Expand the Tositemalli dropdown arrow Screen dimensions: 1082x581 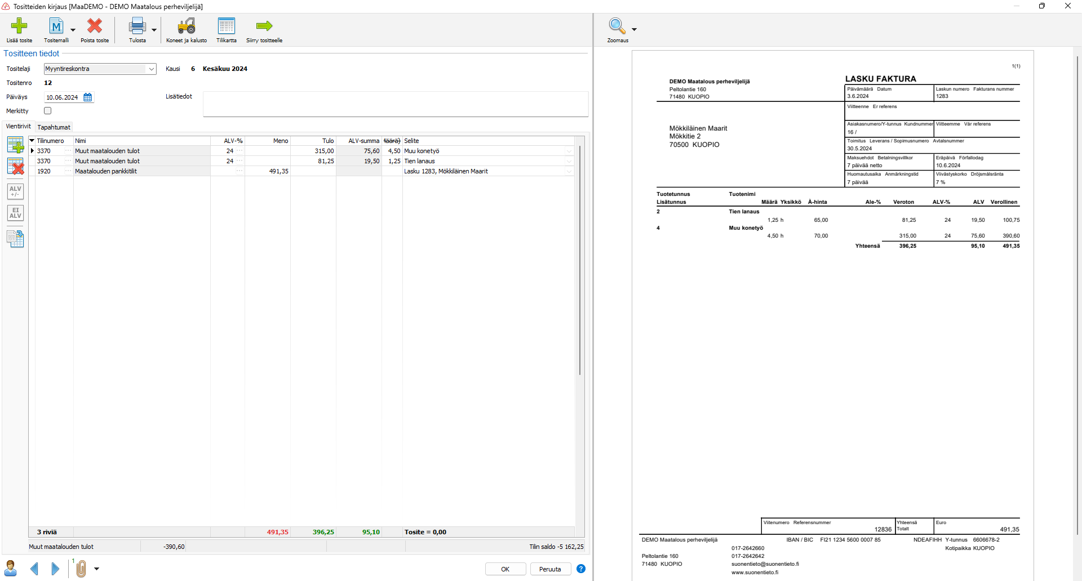point(73,30)
